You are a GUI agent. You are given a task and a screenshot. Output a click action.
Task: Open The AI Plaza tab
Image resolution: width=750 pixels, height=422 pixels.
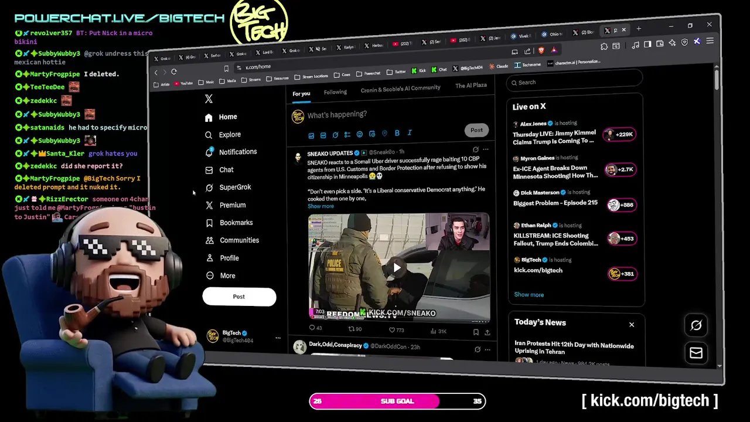pos(471,86)
